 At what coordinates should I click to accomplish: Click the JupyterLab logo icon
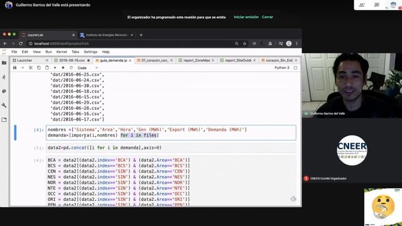(4, 52)
